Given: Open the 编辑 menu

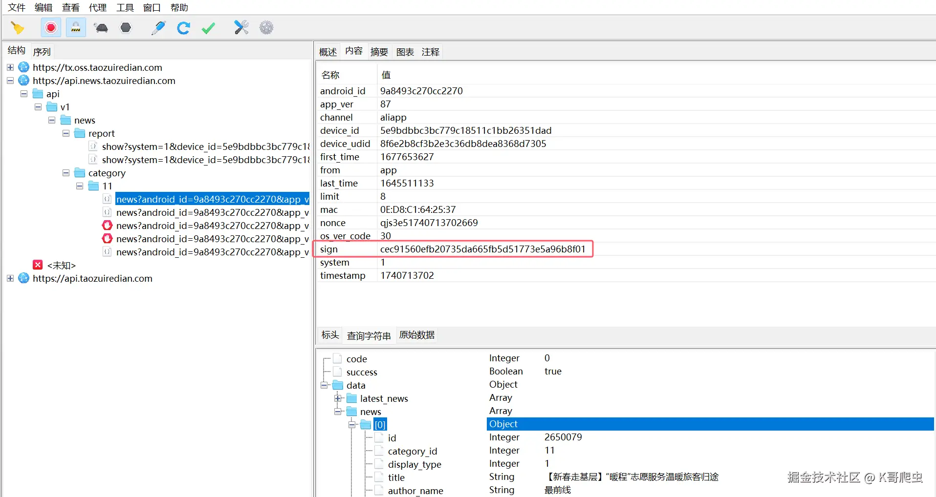Looking at the screenshot, I should click(x=44, y=7).
